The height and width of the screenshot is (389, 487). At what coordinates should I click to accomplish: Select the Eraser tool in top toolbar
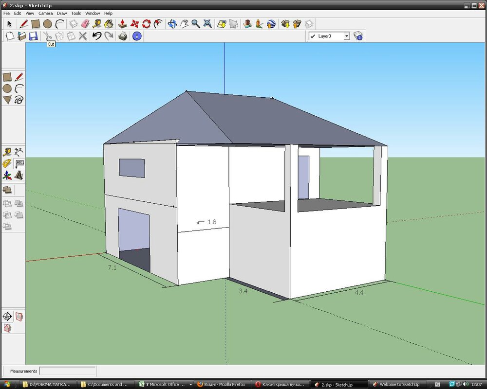pos(85,23)
